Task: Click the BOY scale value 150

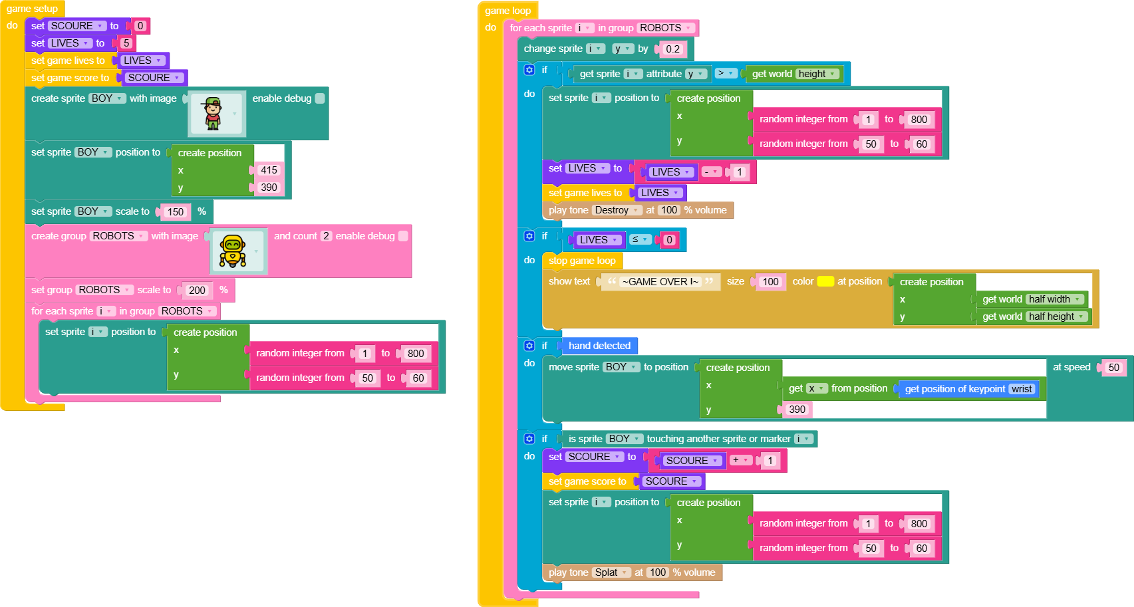Action: (x=176, y=212)
